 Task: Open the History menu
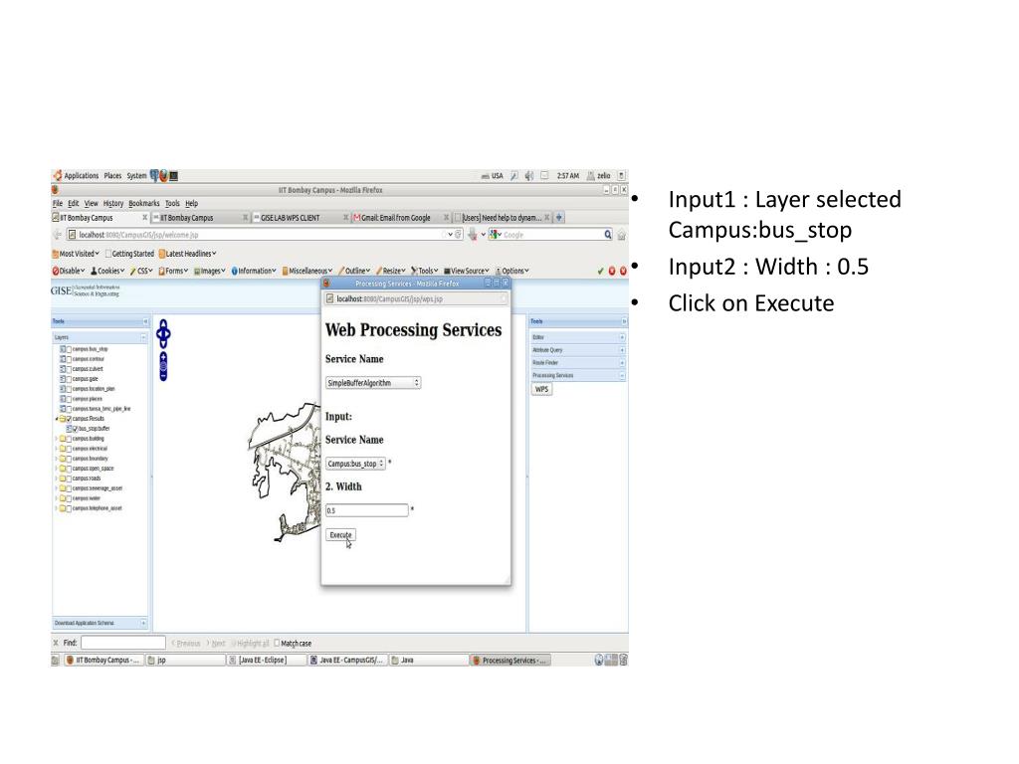click(x=113, y=203)
